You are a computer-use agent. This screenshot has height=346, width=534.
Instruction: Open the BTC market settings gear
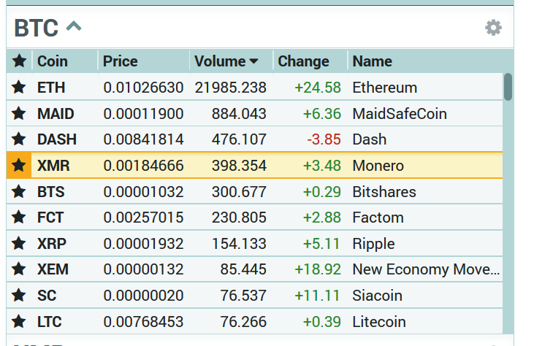click(x=493, y=28)
